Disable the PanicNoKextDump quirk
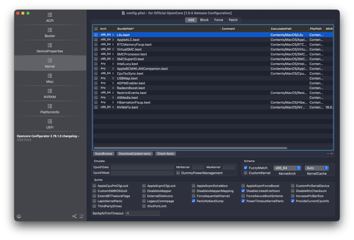This screenshot has width=354, height=240. pyautogui.click(x=194, y=201)
